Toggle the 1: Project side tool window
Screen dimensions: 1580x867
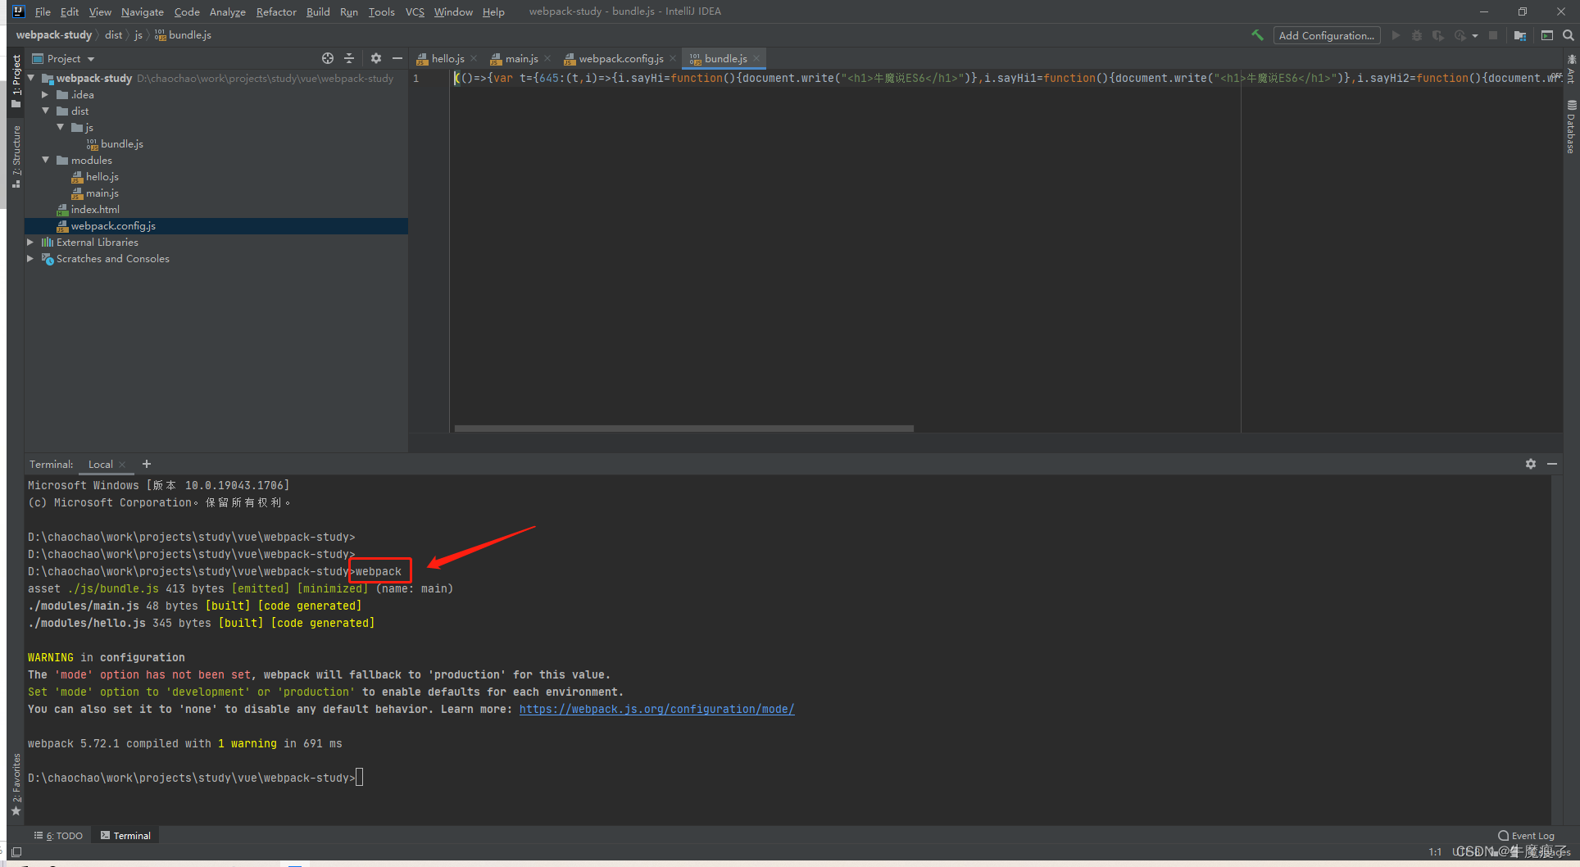point(16,80)
